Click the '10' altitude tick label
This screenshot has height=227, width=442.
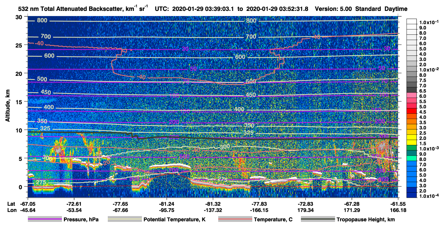[x=19, y=130]
